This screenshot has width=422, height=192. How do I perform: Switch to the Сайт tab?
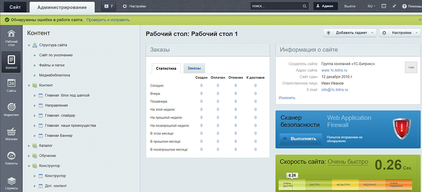click(15, 7)
